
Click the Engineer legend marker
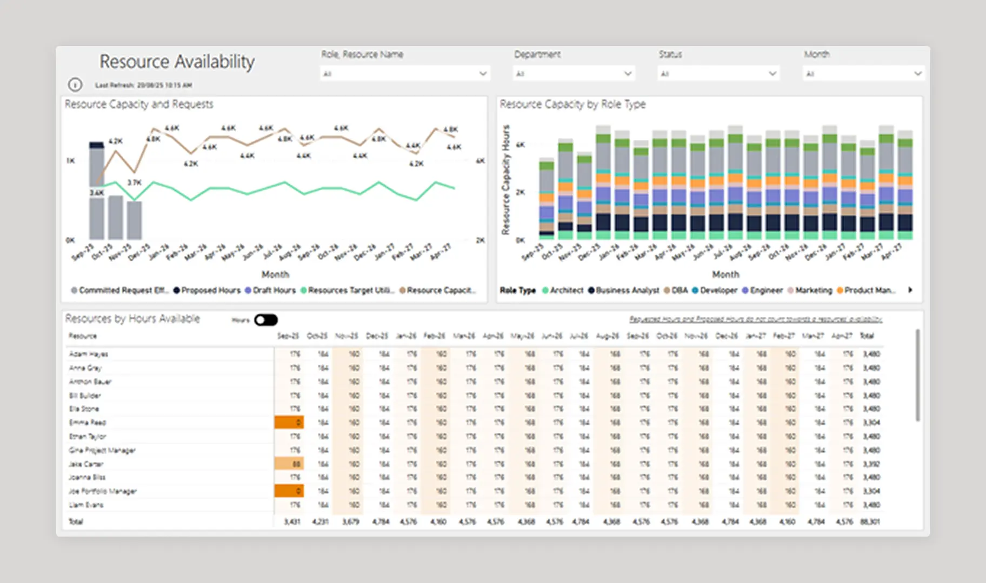(745, 290)
